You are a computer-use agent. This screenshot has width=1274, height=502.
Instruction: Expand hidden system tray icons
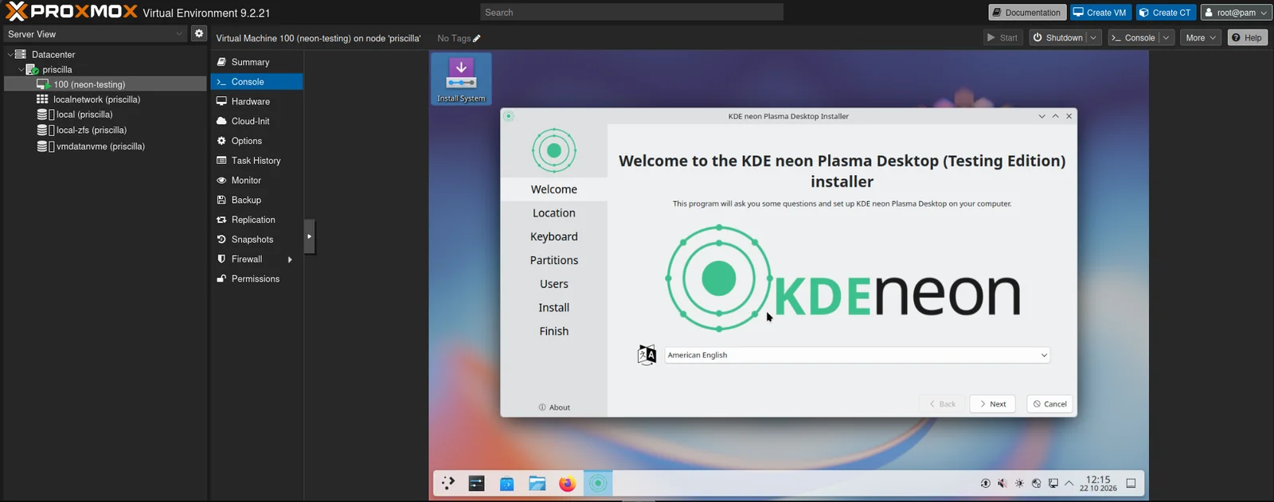coord(1069,483)
